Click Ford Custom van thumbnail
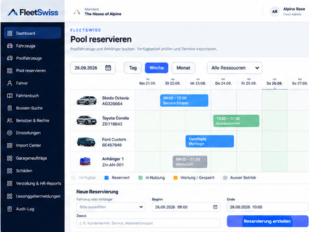 click(86, 141)
